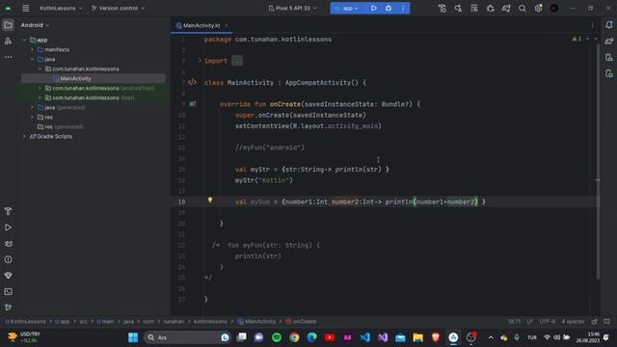Open the KotlinLessons project dropdown
The image size is (617, 347).
(61, 9)
